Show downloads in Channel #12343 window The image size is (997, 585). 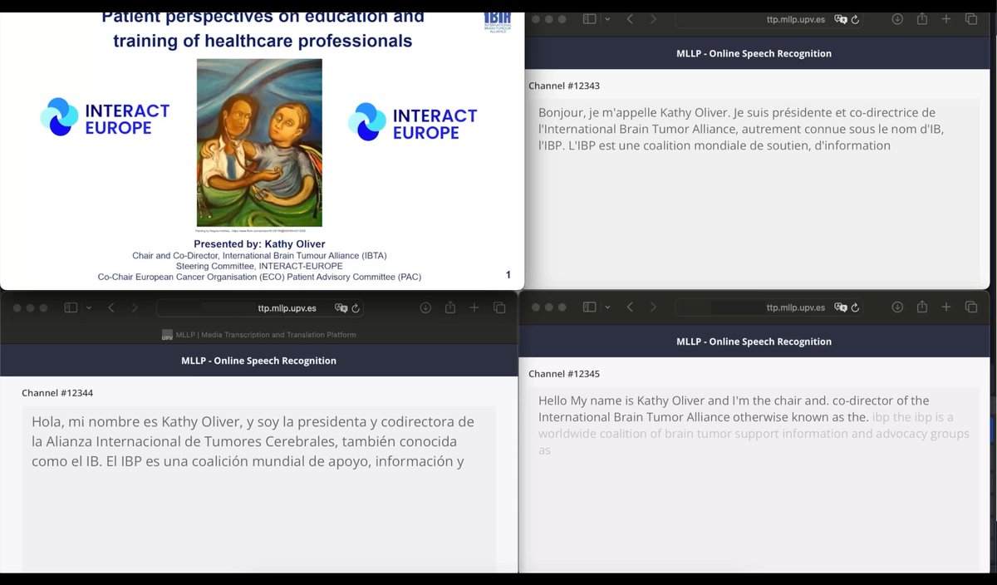pyautogui.click(x=897, y=19)
